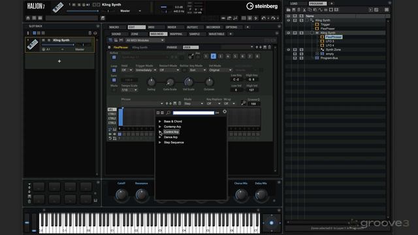
Task: Toggle the Loop button
Action: (x=114, y=70)
